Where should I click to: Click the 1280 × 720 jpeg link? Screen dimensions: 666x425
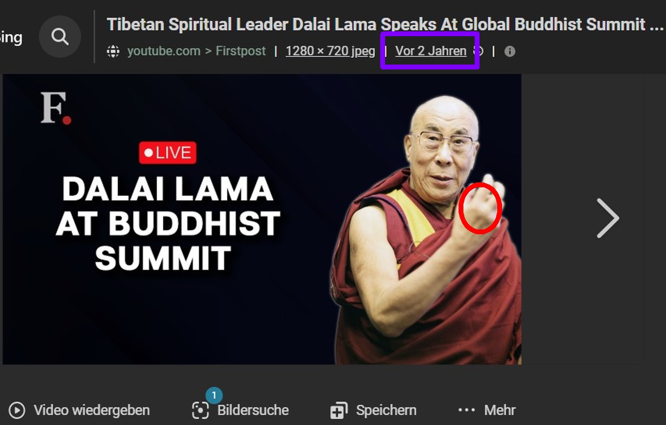click(x=330, y=51)
